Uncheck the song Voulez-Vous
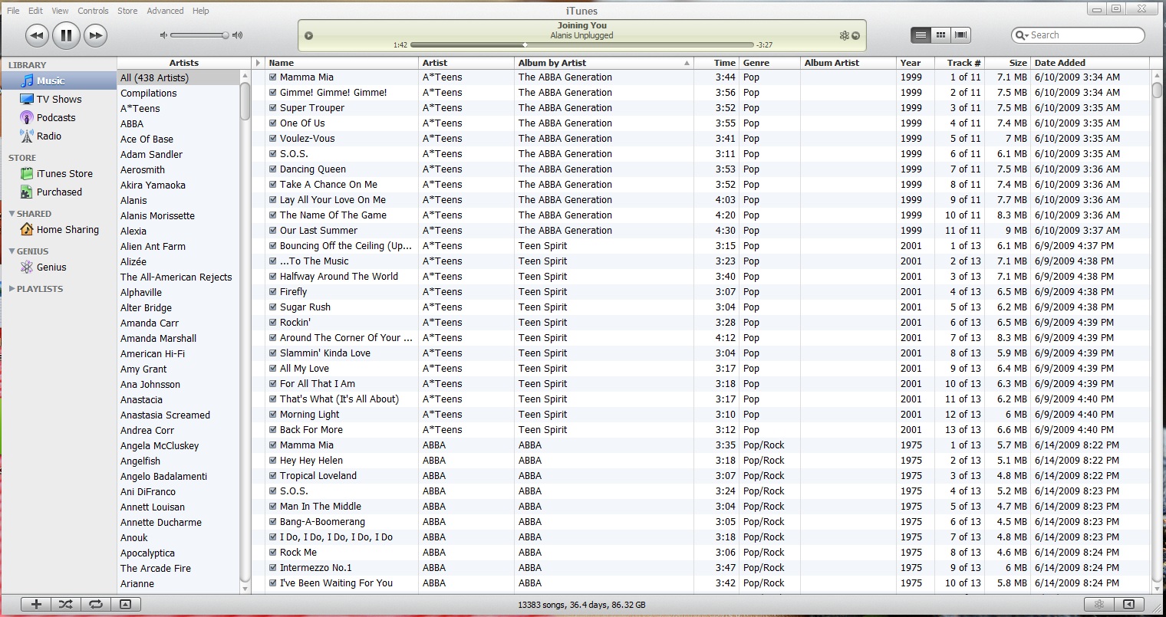This screenshot has width=1166, height=617. coord(273,139)
